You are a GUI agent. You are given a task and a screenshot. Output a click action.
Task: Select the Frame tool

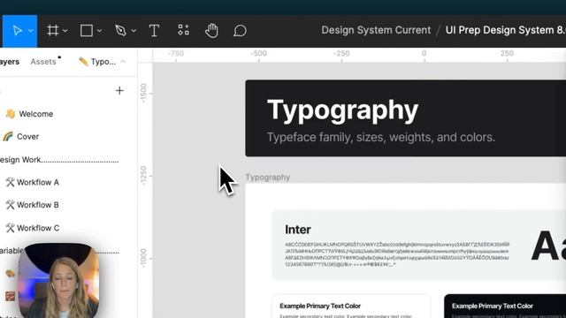[53, 31]
